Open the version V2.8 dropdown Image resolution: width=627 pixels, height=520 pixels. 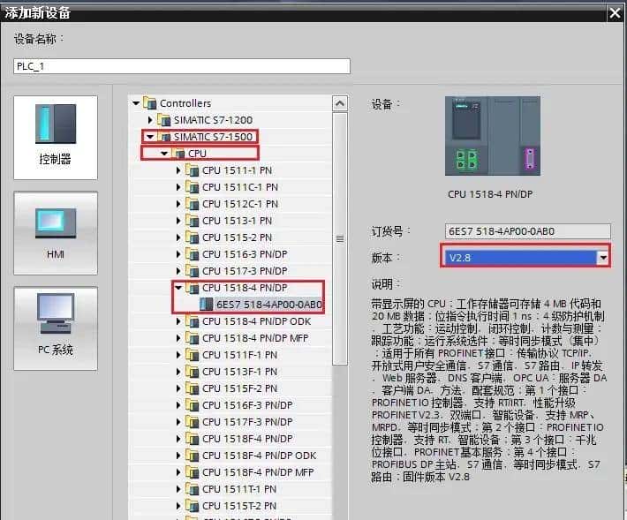[x=603, y=258]
